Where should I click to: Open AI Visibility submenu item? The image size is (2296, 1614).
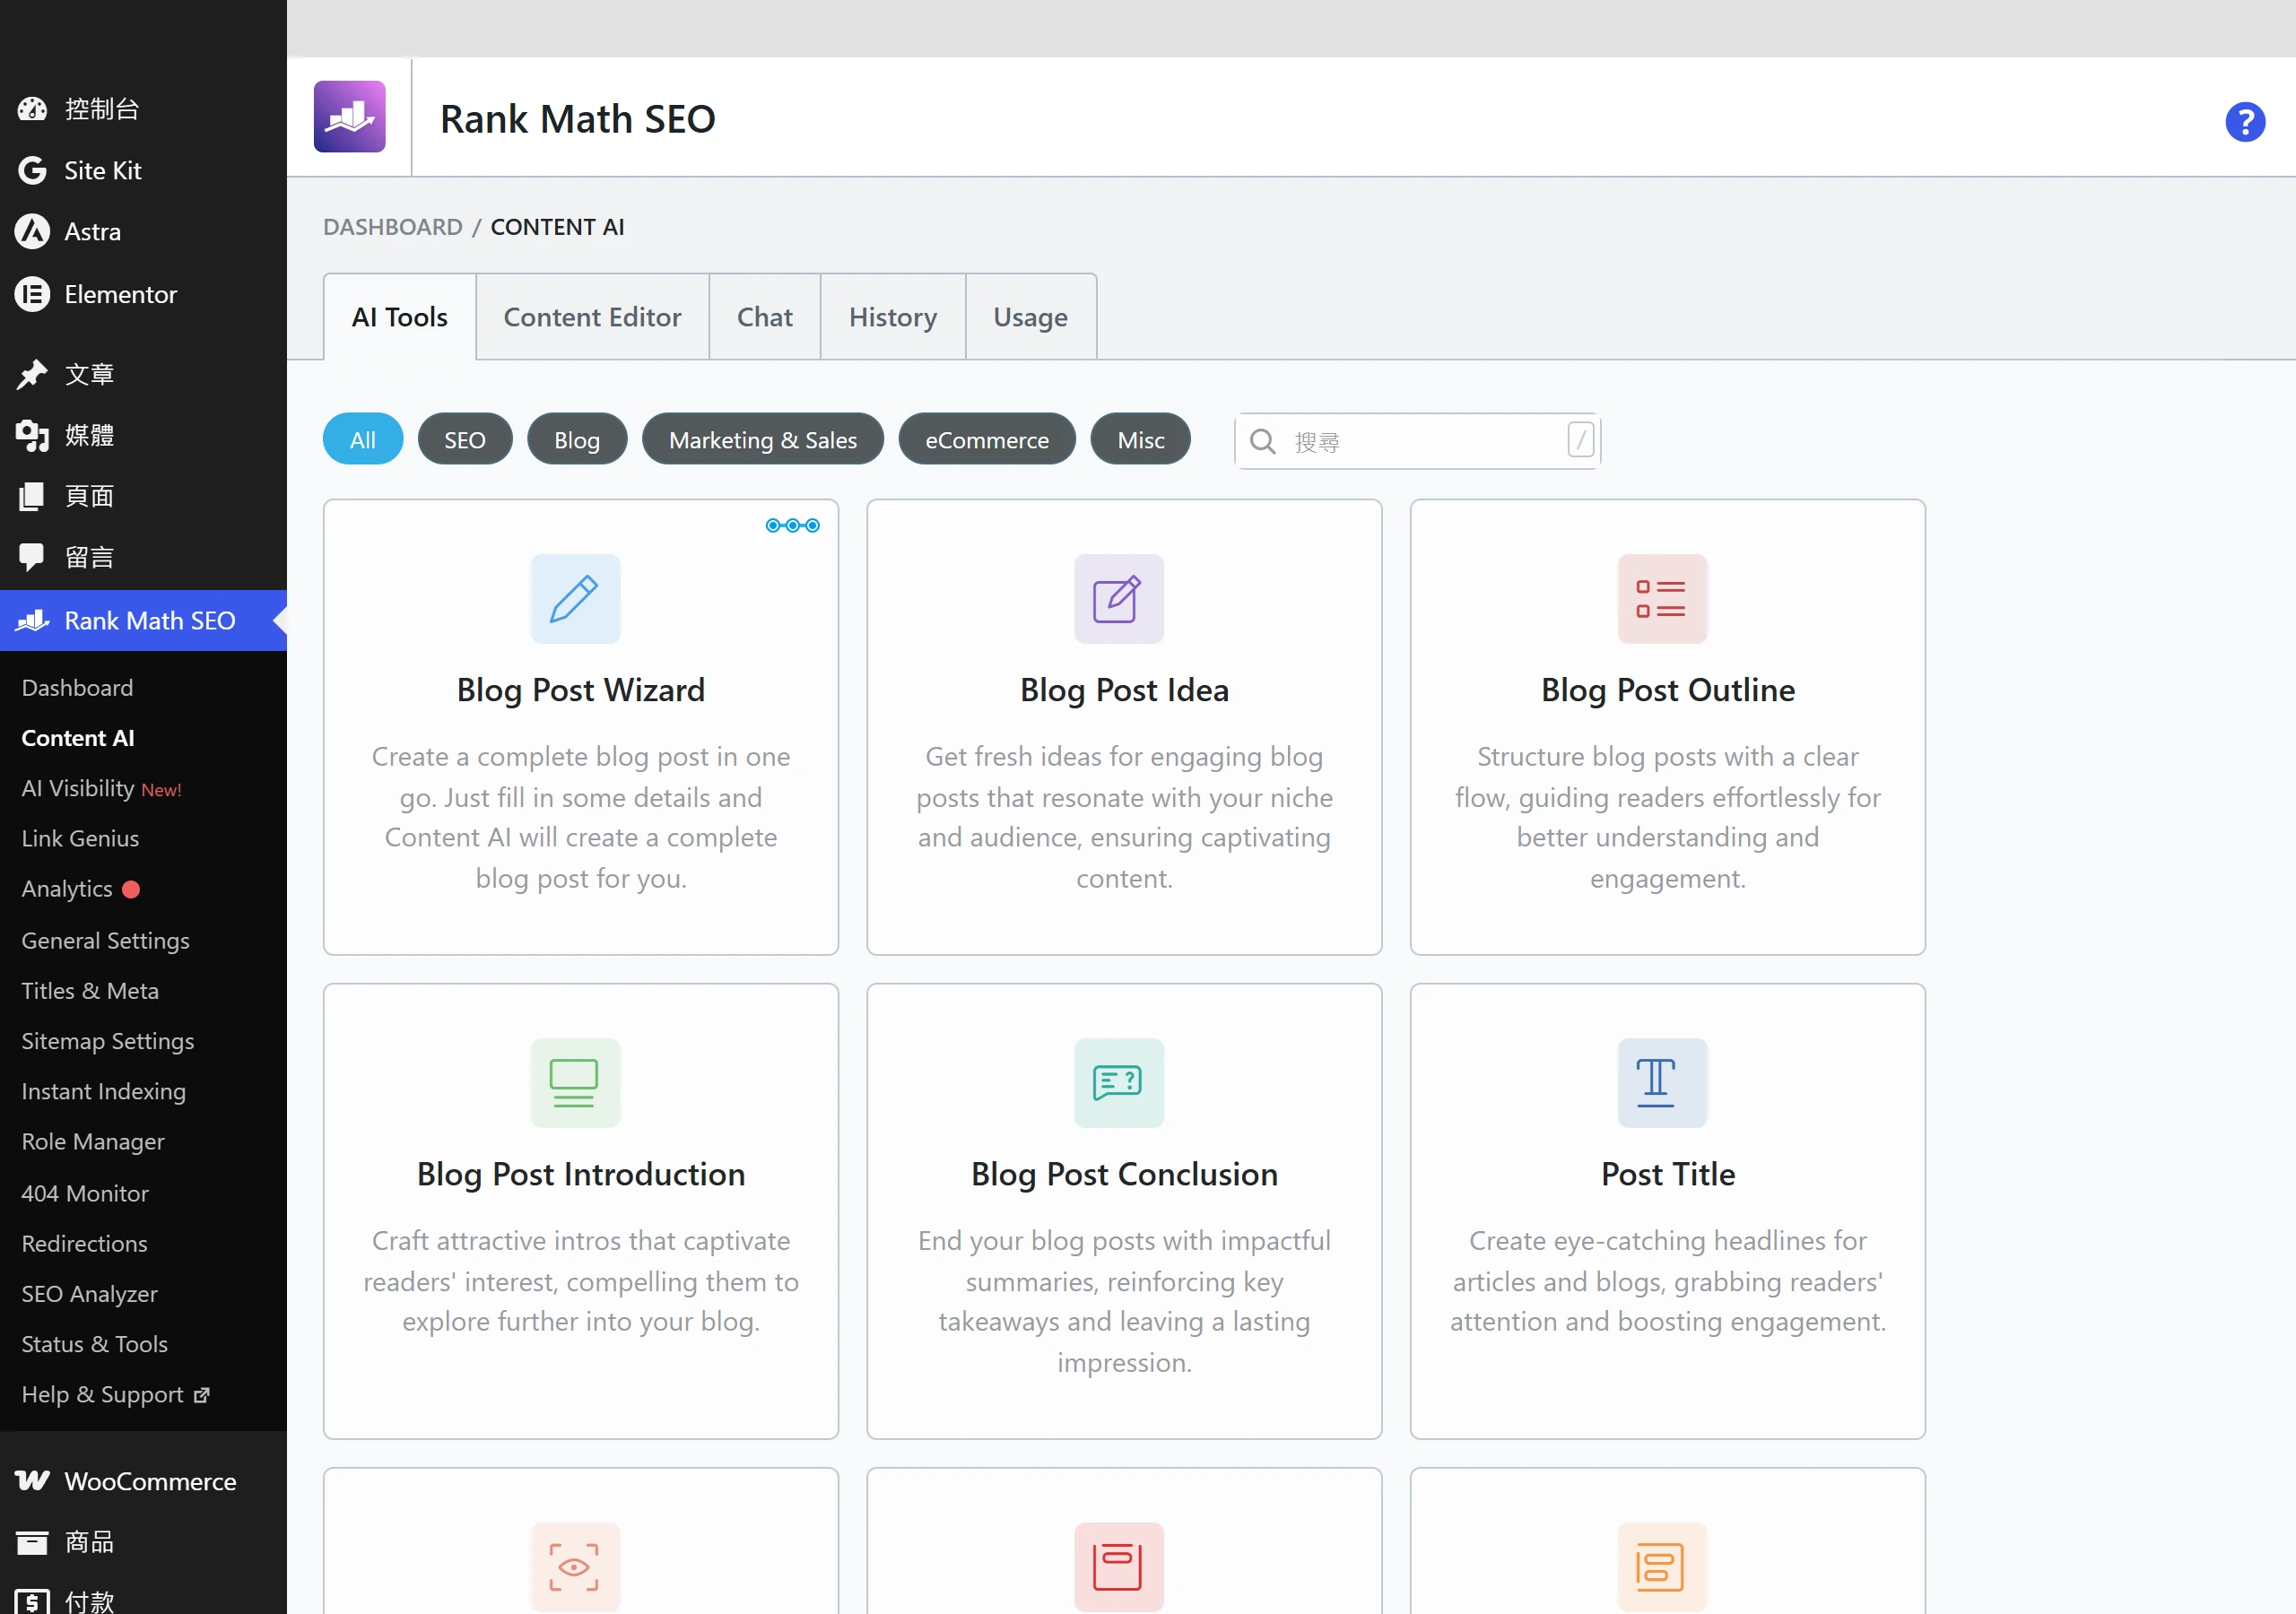[x=101, y=788]
